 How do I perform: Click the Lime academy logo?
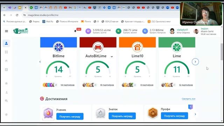coord(21,31)
